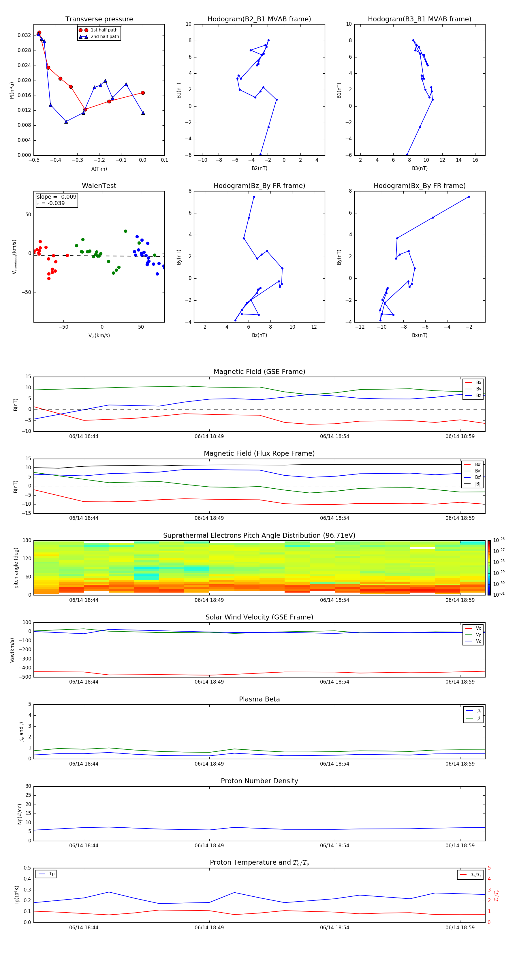Click 'Hodogram(Bx_By FR frame)' title

[420, 186]
